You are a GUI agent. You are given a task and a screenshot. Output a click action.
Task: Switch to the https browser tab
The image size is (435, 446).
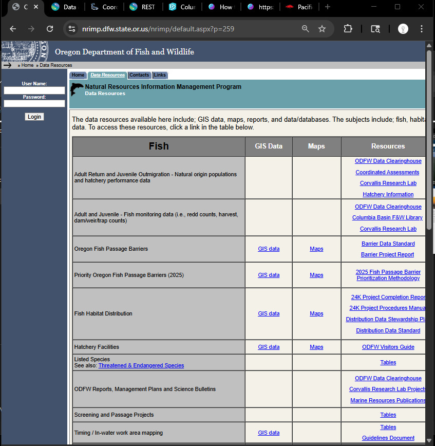tap(260, 7)
